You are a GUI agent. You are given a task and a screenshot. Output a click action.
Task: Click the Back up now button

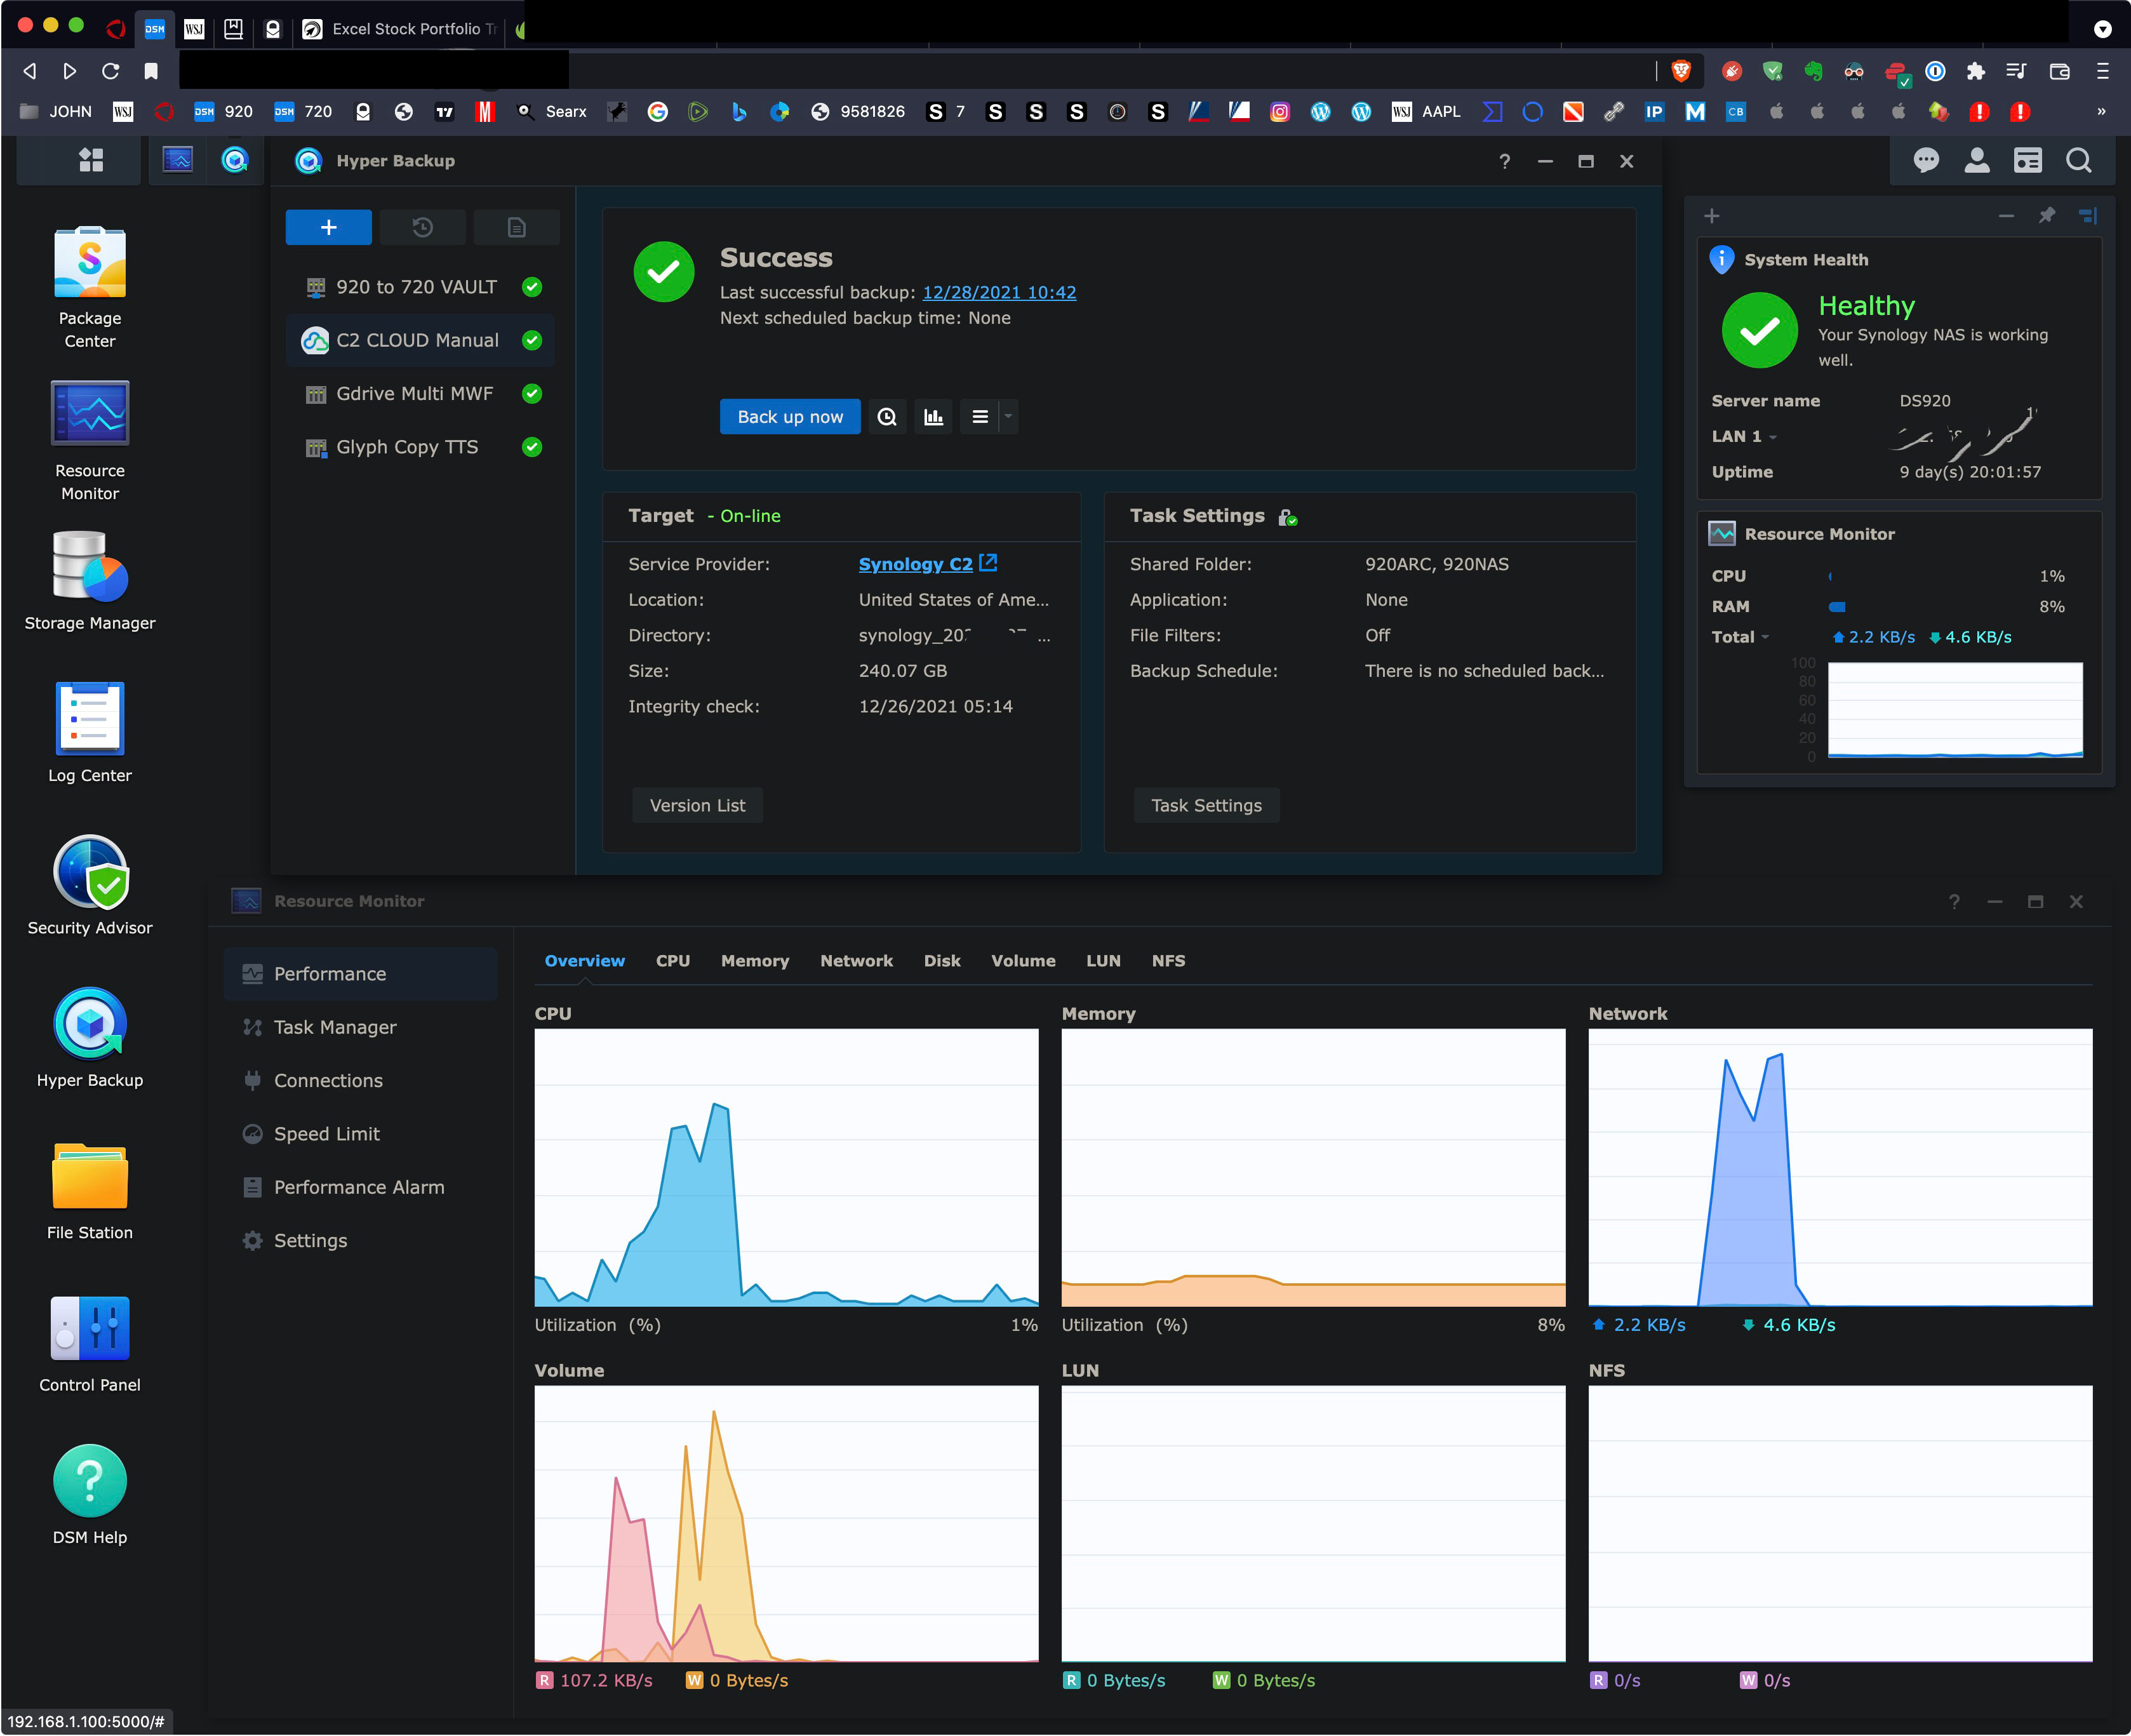coord(789,417)
